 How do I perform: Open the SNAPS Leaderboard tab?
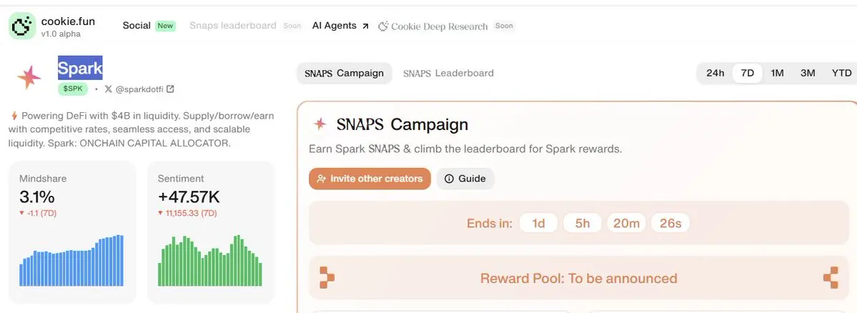[x=448, y=73]
